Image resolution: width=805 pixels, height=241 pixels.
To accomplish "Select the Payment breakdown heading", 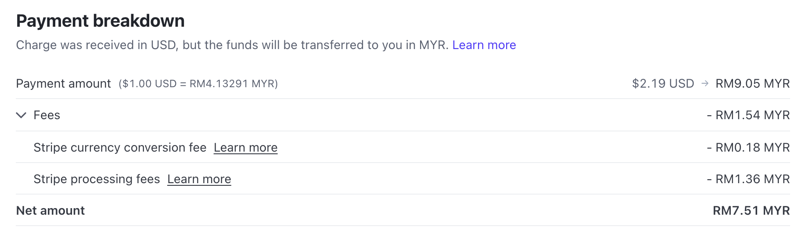I will click(100, 21).
